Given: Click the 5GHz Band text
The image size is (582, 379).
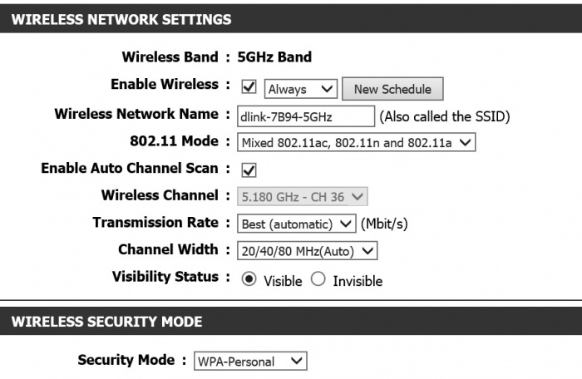Looking at the screenshot, I should point(274,57).
